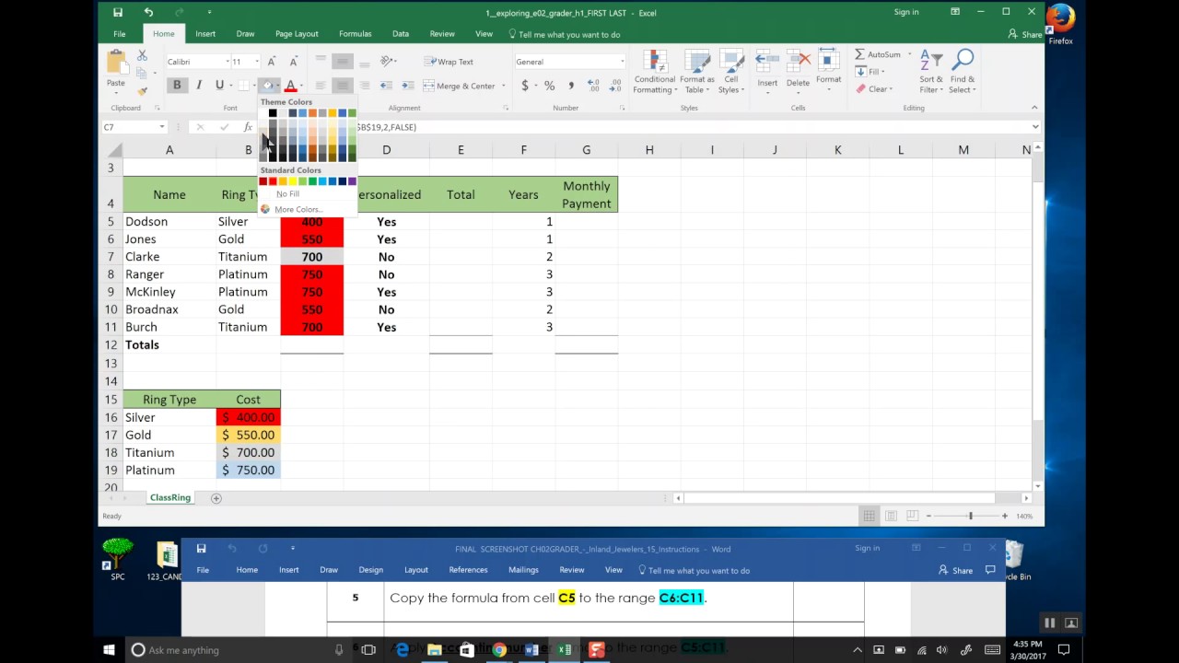Toggle Wrap Text
Screen dimensions: 1179x663
(449, 62)
